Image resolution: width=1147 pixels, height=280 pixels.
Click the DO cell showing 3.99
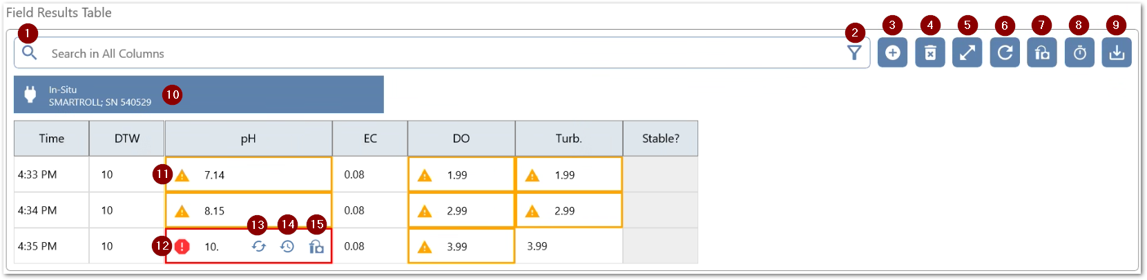pos(461,246)
